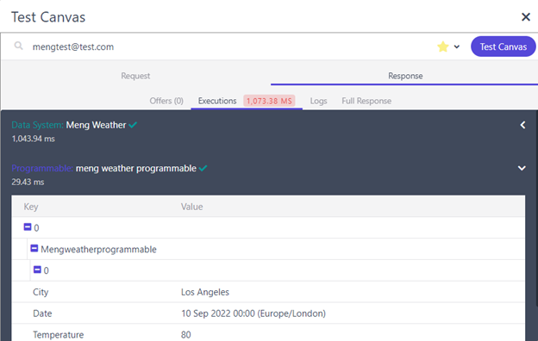Image resolution: width=538 pixels, height=341 pixels.
Task: Click the 29.43 ms duration text
Action: 28,182
